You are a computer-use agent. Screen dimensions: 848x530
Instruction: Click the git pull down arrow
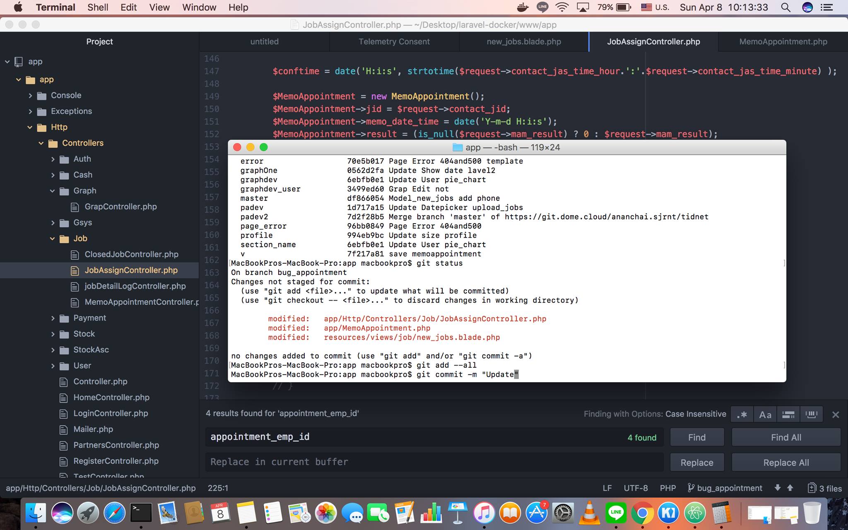click(x=778, y=488)
